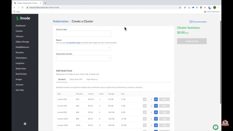Increase Linode 8GB node count

(x=156, y=112)
